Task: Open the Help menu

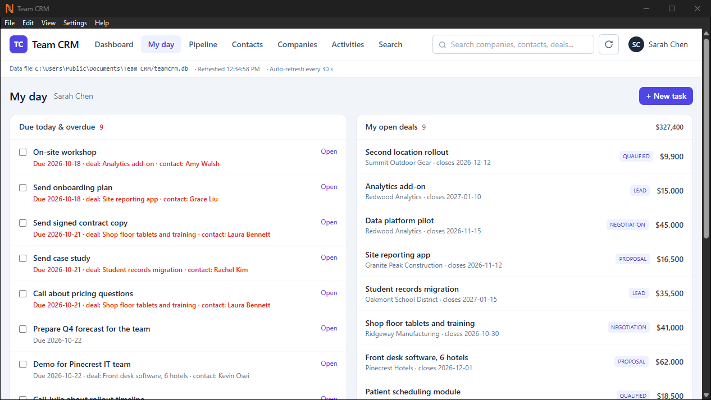Action: click(102, 23)
